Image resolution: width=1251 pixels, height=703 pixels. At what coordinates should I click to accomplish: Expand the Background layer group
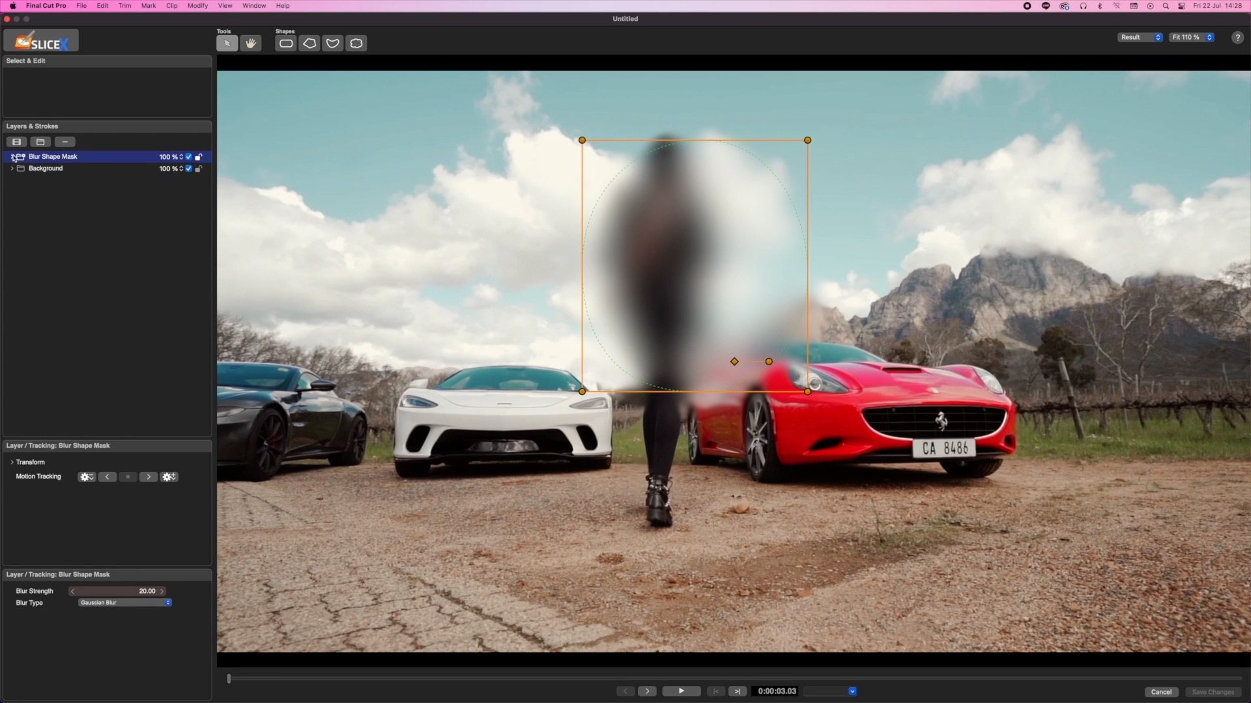[x=12, y=169]
